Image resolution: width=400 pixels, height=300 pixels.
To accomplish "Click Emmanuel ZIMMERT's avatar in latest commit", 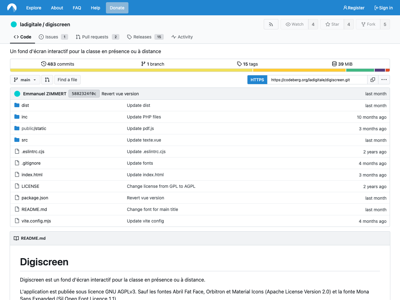I will point(17,94).
